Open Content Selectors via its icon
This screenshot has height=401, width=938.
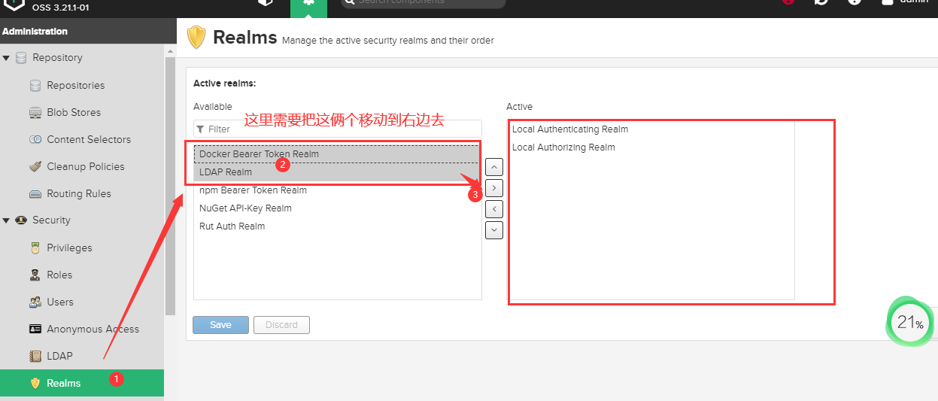35,140
